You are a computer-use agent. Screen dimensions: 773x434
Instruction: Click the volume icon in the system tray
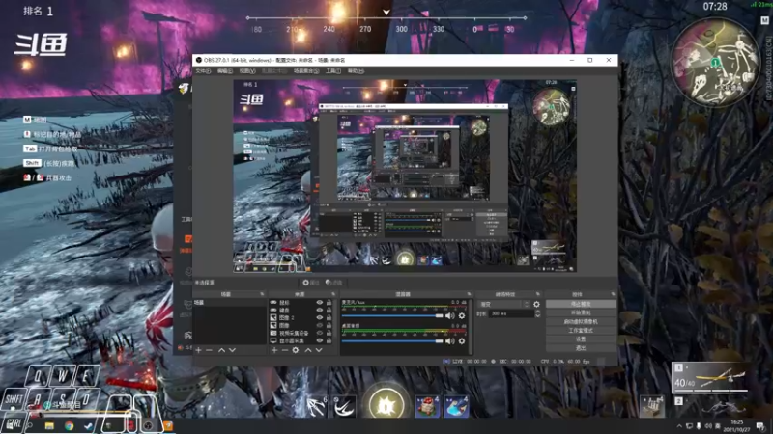click(708, 426)
